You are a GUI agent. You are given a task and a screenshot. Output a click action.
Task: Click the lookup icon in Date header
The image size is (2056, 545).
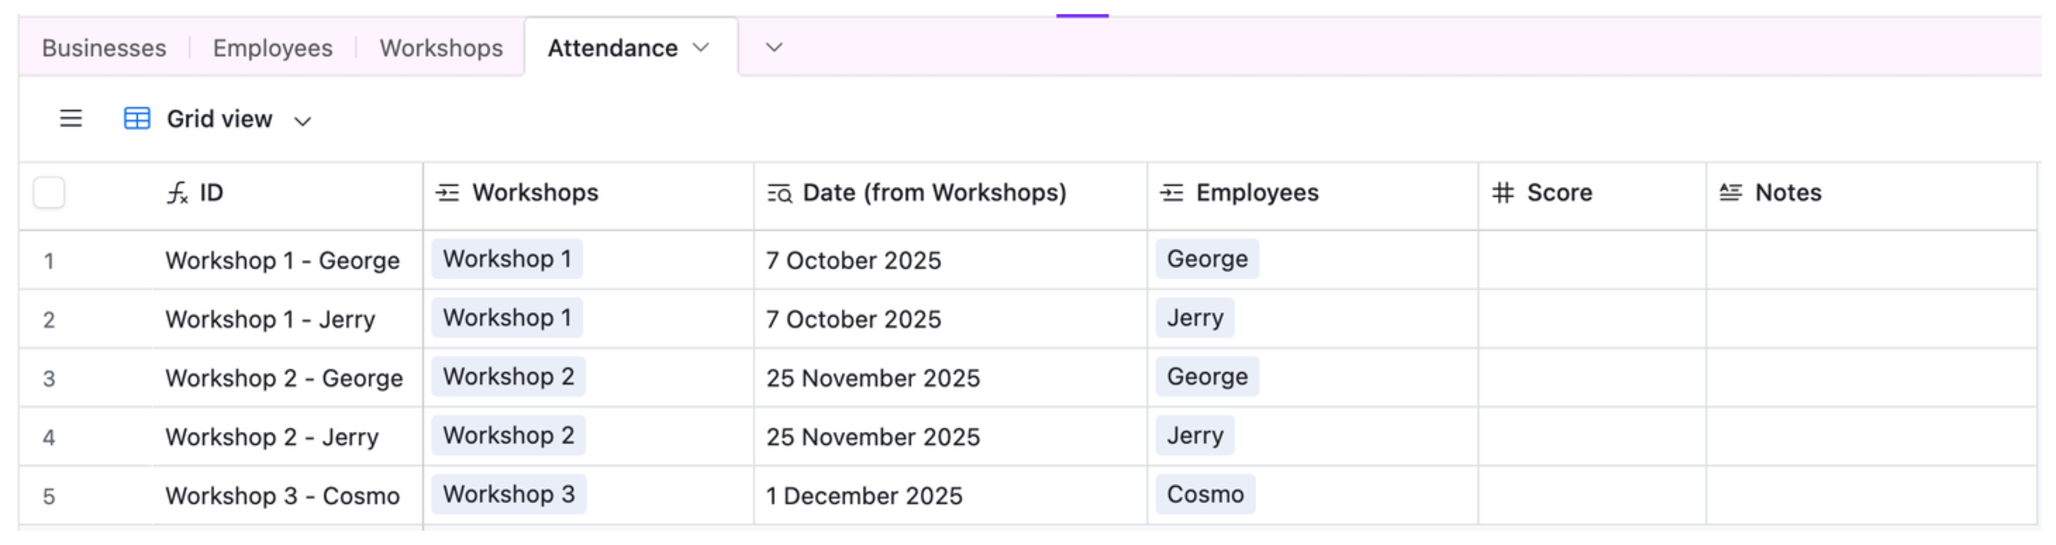[x=779, y=193]
